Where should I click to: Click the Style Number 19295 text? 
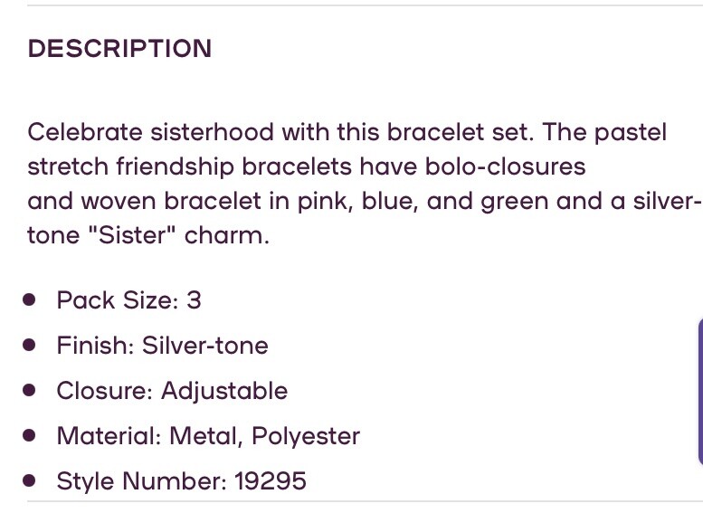[182, 481]
